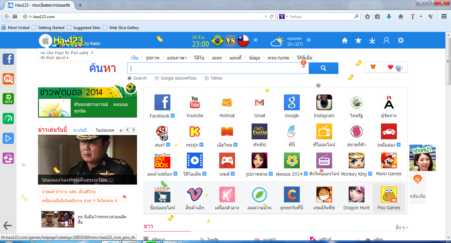Select the Search radio button
Screen dimensions: 451x243
129,78
